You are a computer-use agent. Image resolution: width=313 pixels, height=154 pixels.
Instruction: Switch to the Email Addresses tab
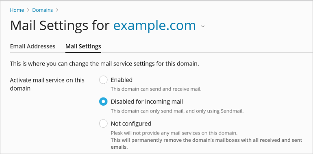click(x=33, y=46)
